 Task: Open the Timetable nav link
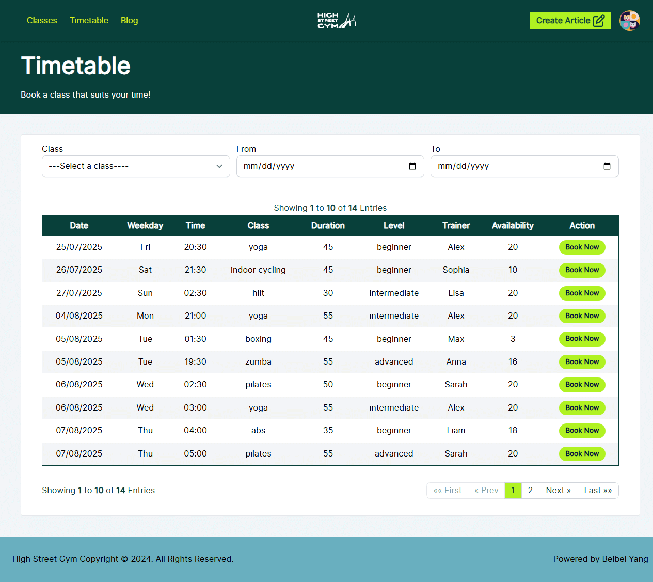89,21
